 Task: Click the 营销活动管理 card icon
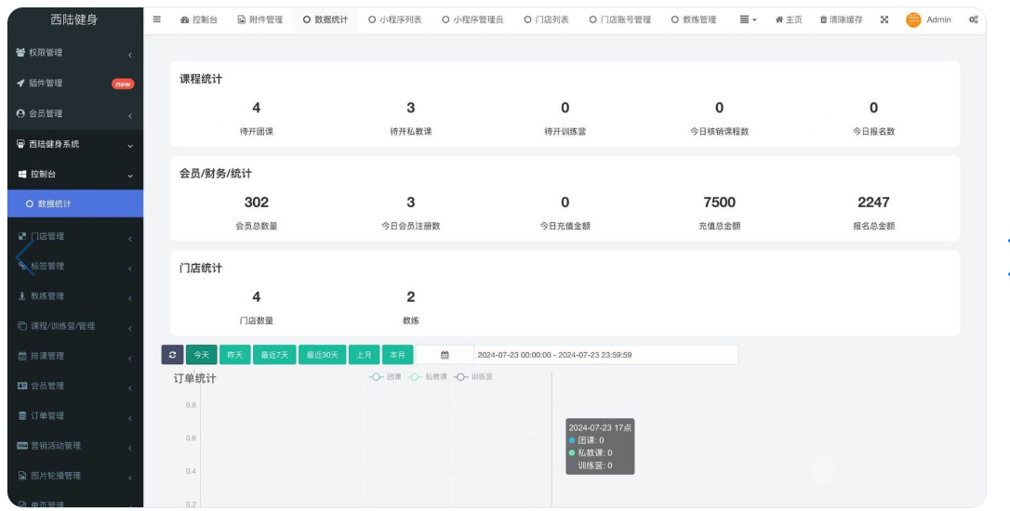tap(22, 446)
